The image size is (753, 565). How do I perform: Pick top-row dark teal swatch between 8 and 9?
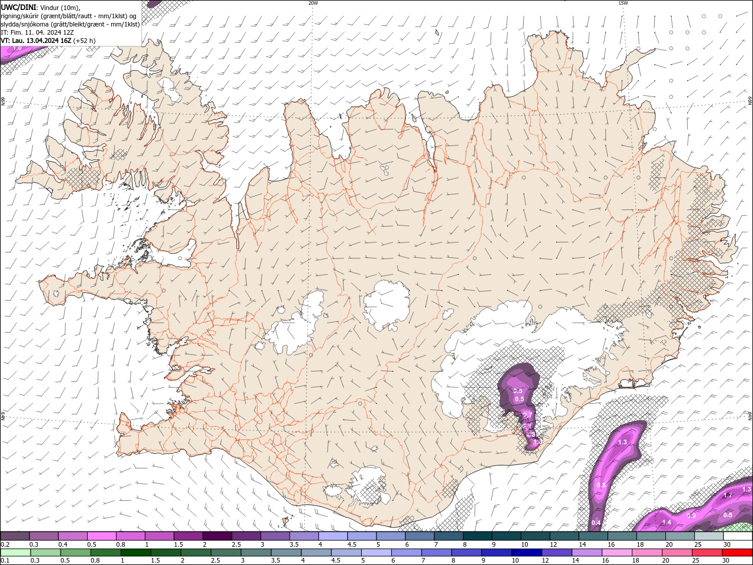tap(477, 536)
